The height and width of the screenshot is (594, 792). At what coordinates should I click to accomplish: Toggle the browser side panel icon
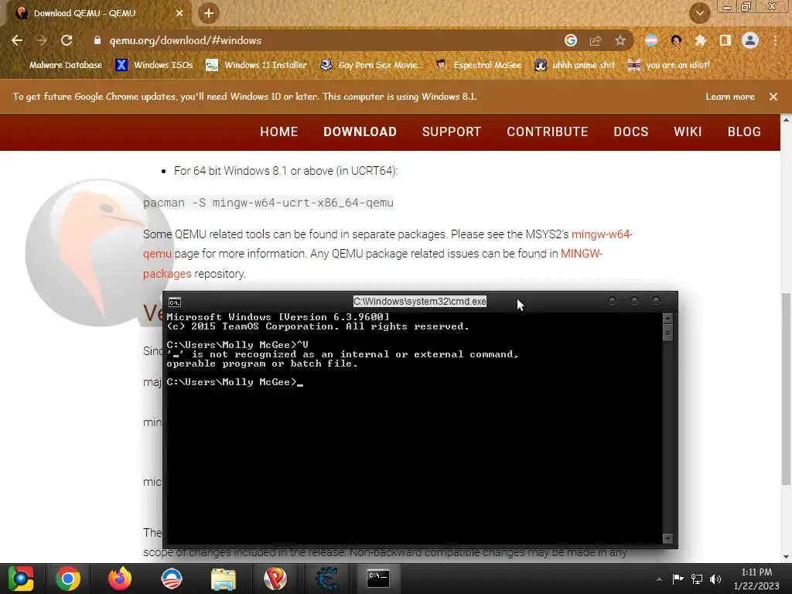coord(725,40)
